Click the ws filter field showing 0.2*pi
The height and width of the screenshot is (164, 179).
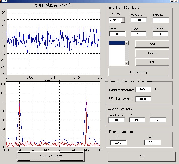point(118,143)
